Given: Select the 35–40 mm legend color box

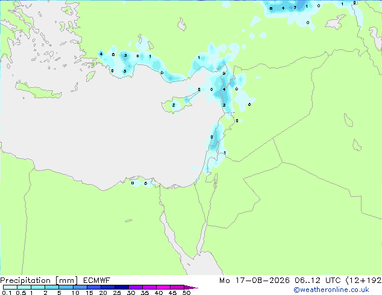Looking at the screenshot, I should [149, 287].
